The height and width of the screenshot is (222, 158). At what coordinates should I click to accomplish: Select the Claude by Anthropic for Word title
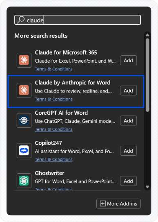tap(73, 83)
